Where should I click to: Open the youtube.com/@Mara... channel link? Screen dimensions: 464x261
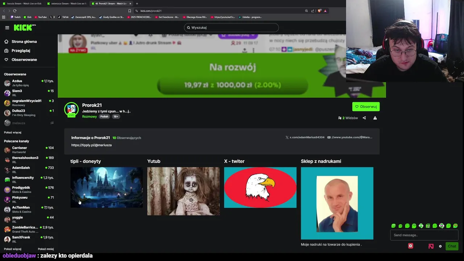click(x=350, y=137)
